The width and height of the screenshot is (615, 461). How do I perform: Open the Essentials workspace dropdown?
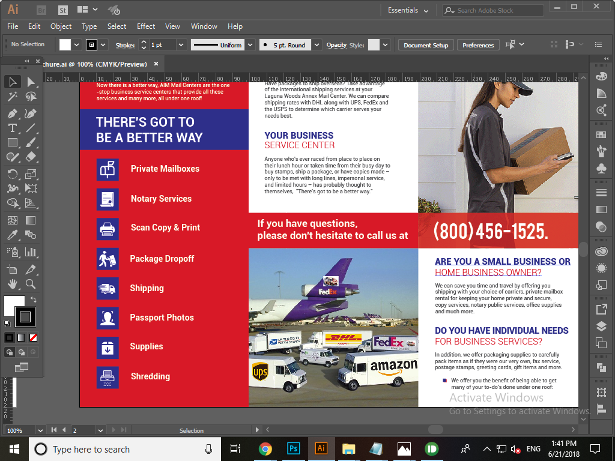[408, 10]
